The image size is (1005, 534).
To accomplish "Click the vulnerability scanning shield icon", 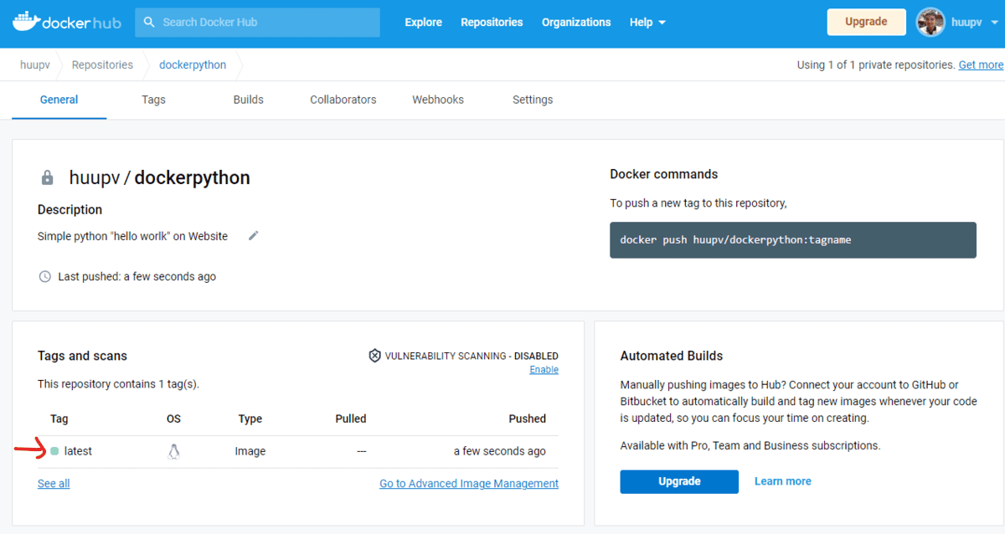I will click(374, 355).
